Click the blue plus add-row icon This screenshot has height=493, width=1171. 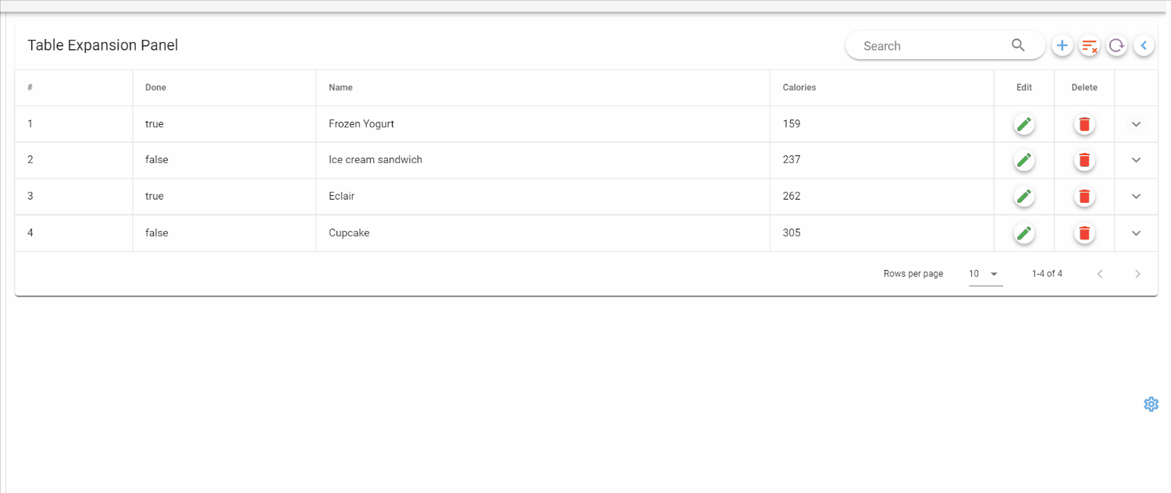pos(1062,46)
